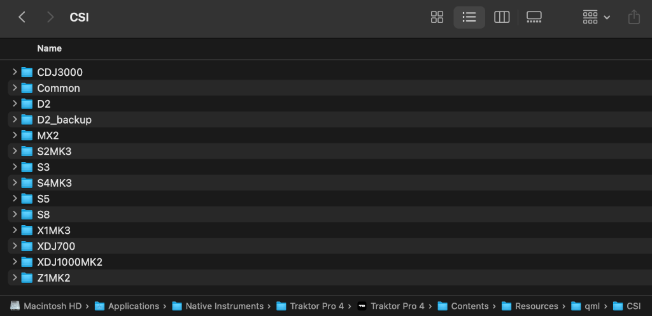This screenshot has height=316, width=652.
Task: Expand the S3 folder
Action: (x=15, y=167)
